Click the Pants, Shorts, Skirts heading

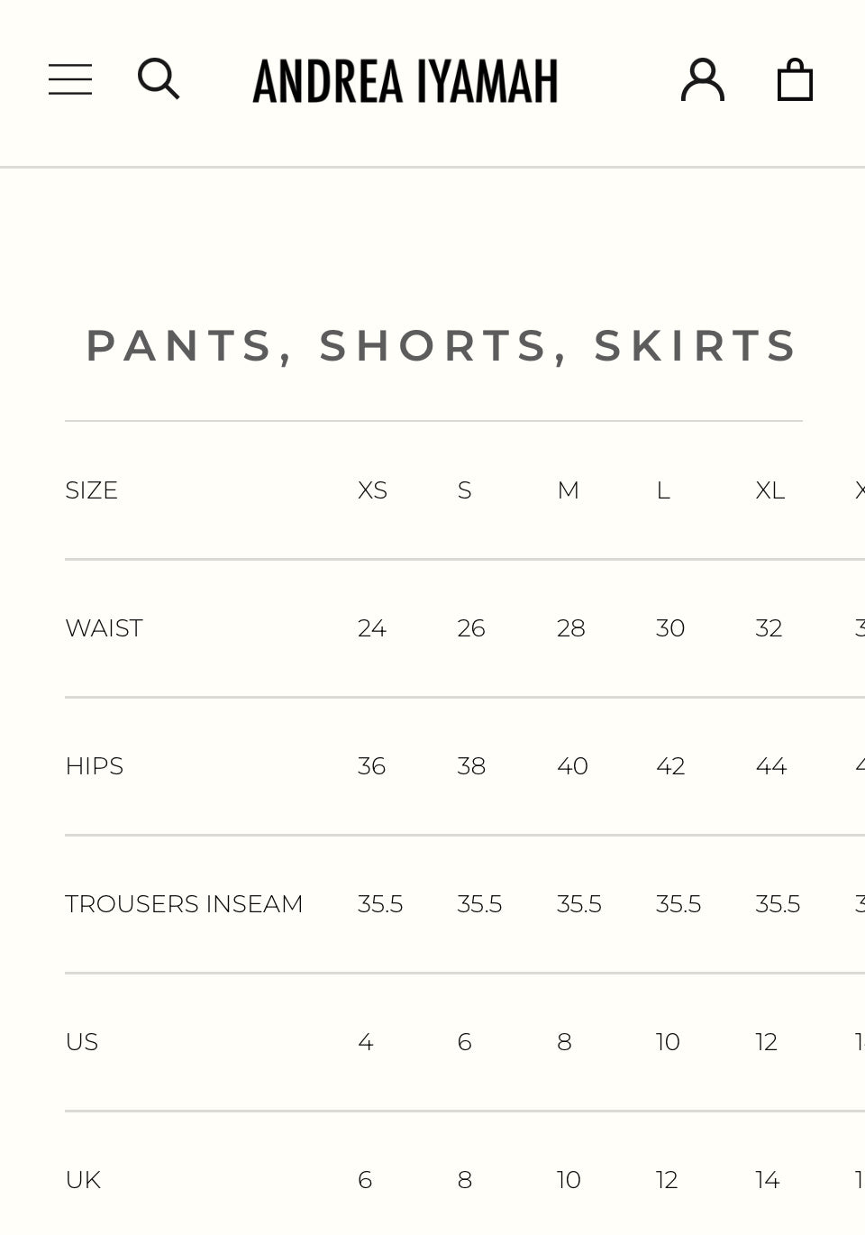point(442,346)
